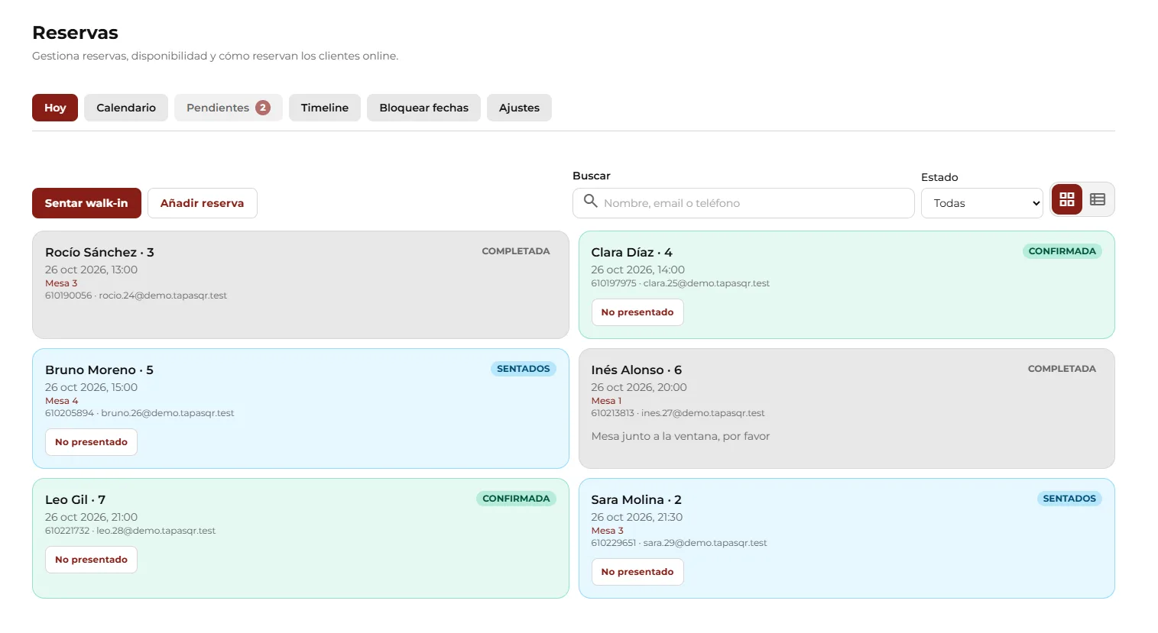Click the SENTADOS badge on Sara Molina
This screenshot has width=1158, height=633.
1069,499
